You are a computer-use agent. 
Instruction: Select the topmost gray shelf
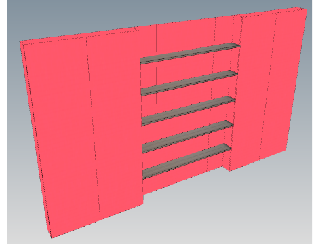pyautogui.click(x=190, y=54)
